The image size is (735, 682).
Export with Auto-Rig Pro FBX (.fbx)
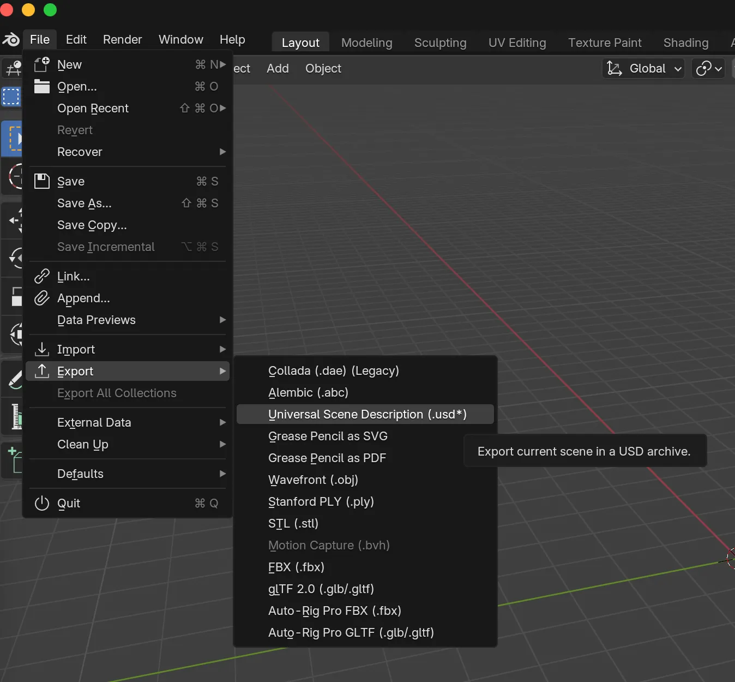click(365, 611)
